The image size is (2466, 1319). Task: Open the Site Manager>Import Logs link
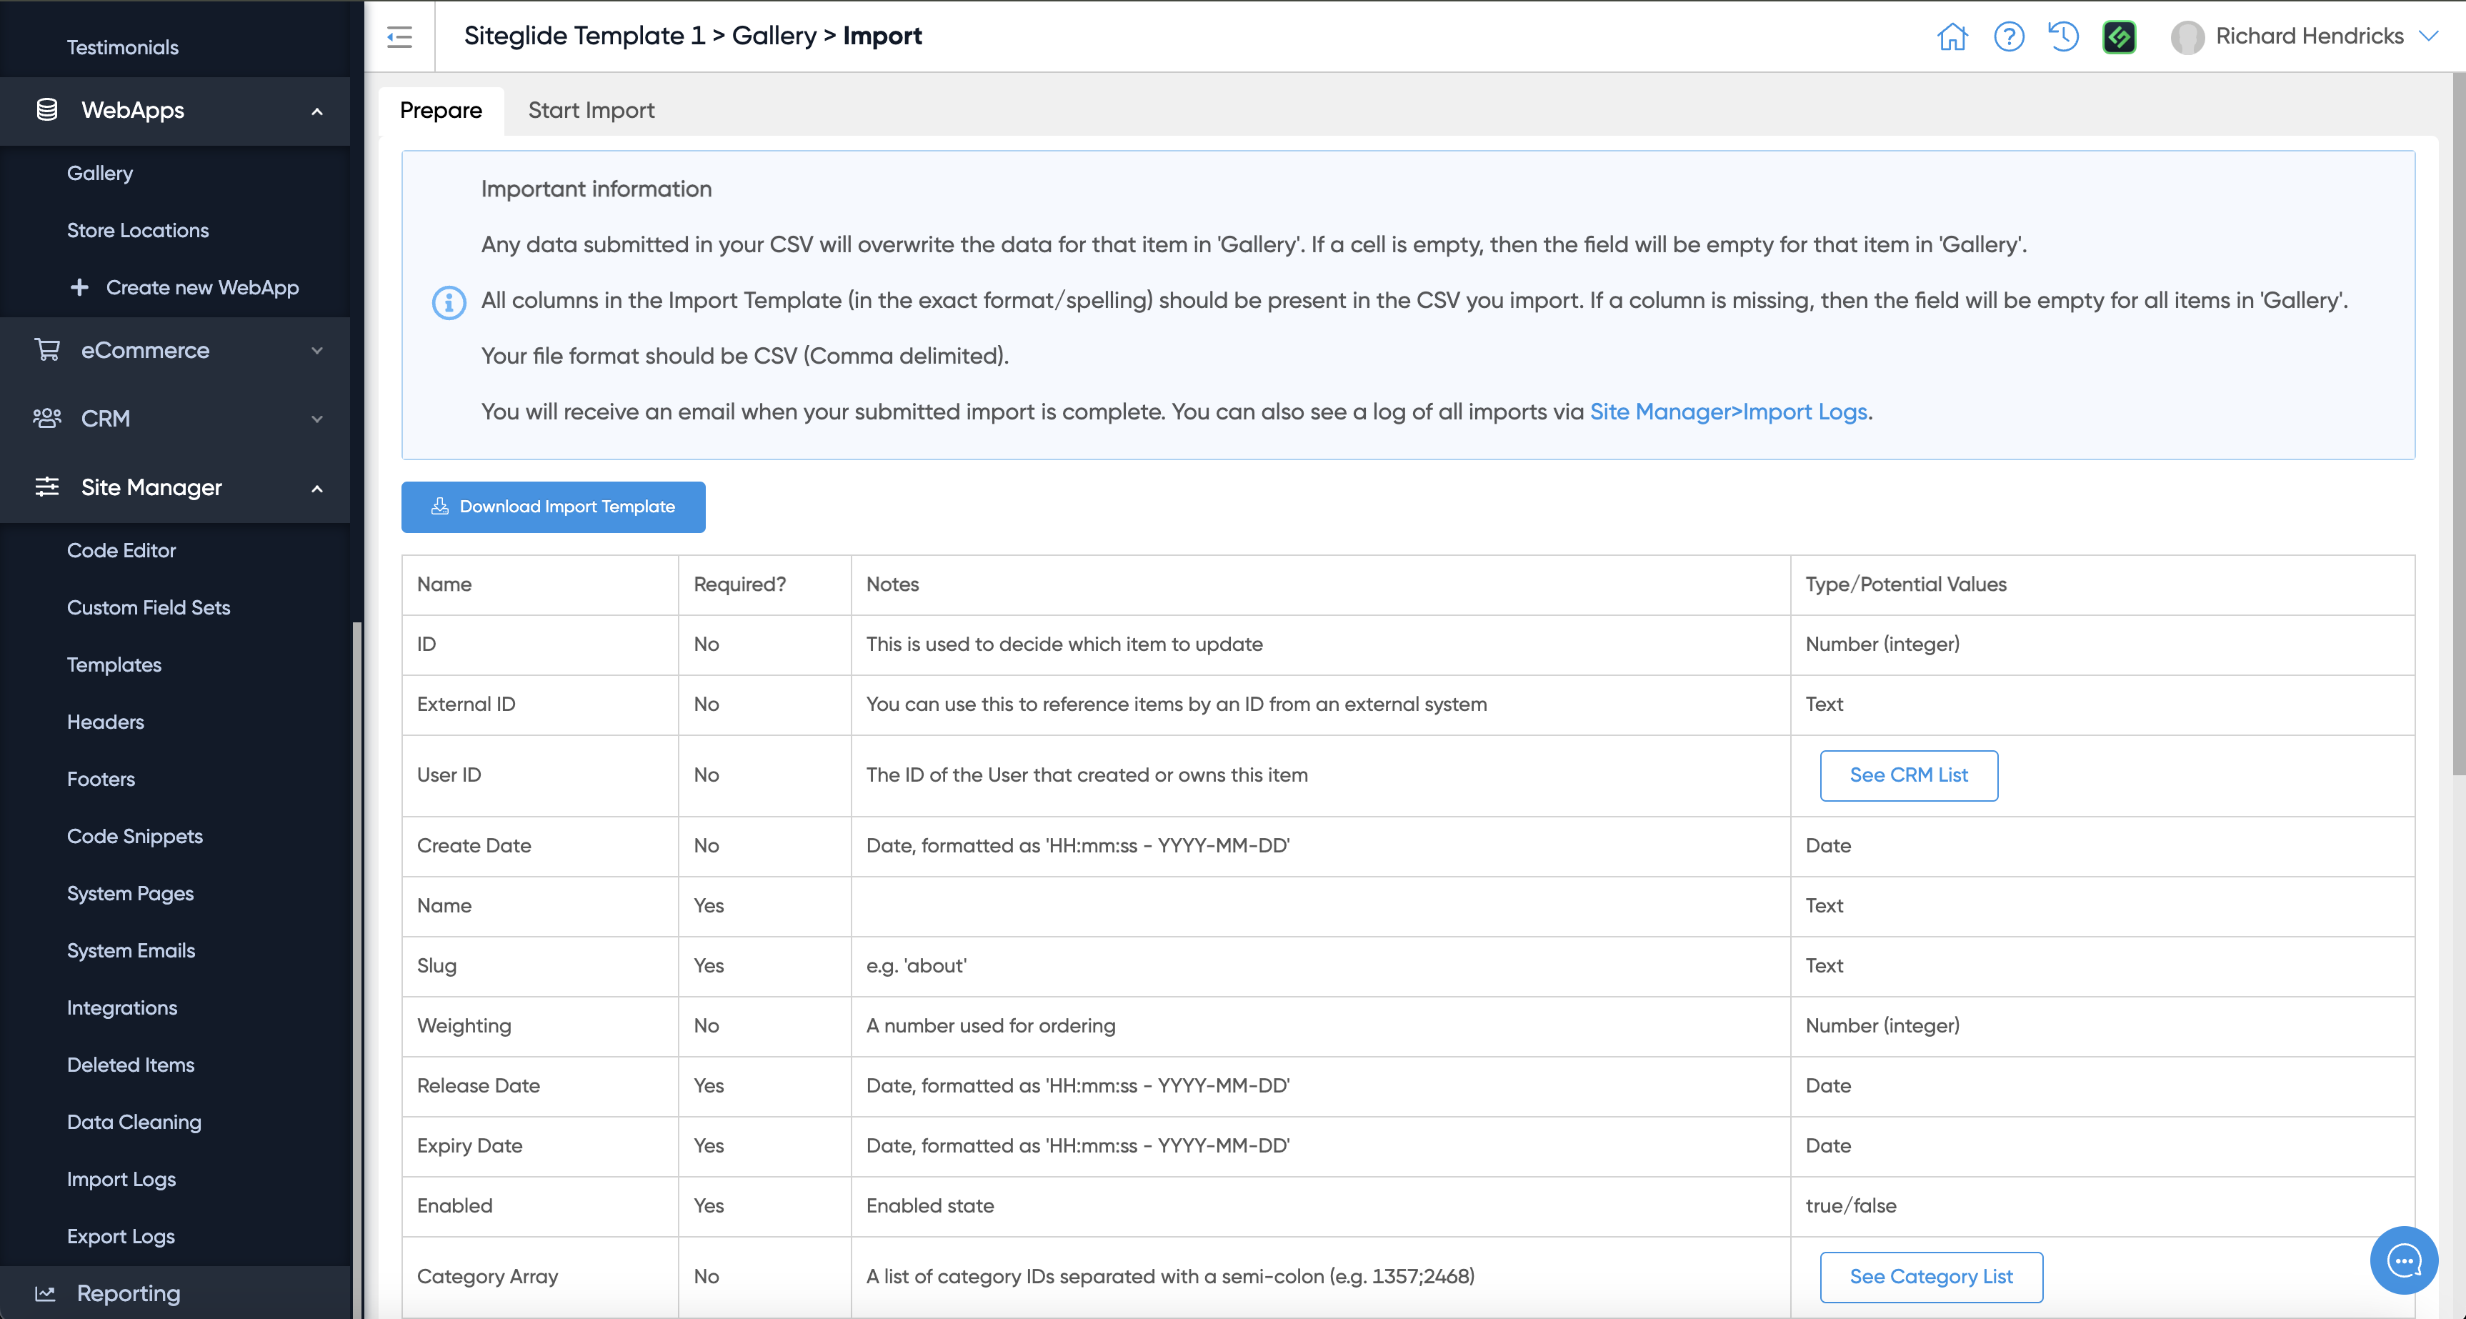(1728, 412)
